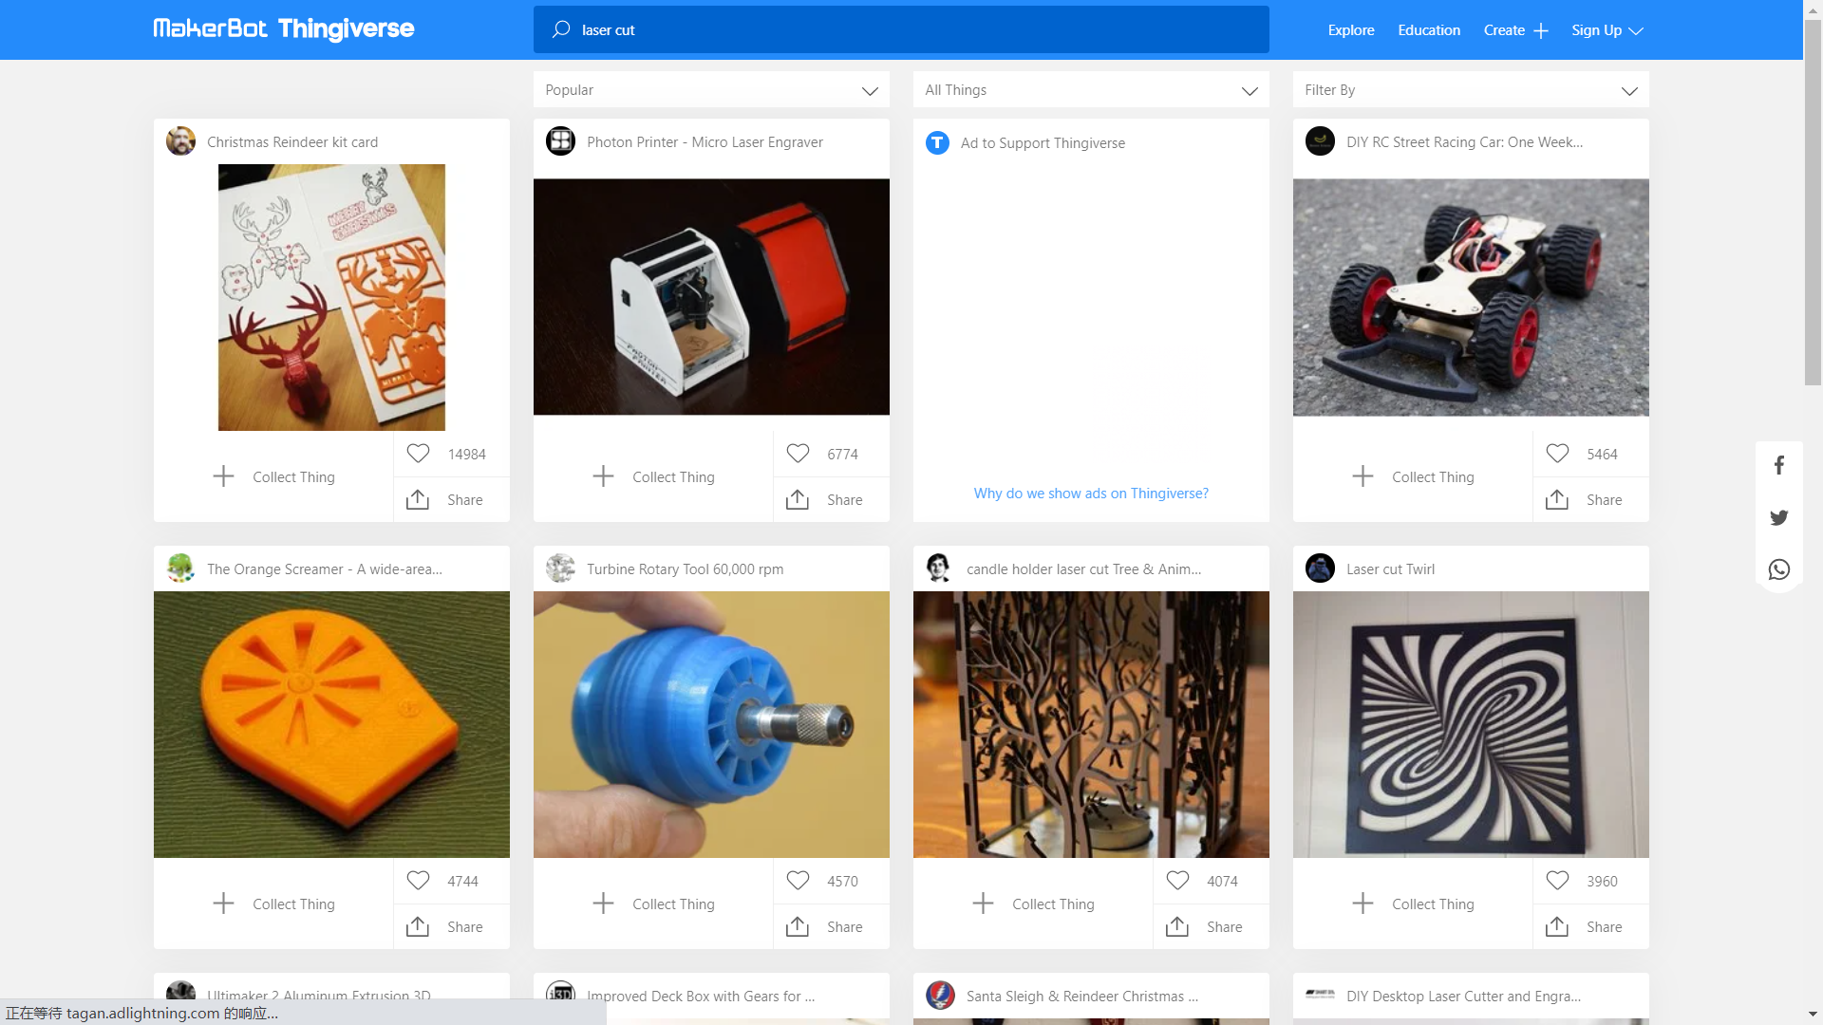Click the MakerBot Thingiverse logo
Viewport: 1823px width, 1025px height.
[x=283, y=29]
